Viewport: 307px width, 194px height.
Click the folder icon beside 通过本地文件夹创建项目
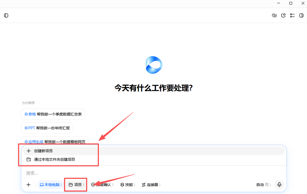(x=29, y=159)
